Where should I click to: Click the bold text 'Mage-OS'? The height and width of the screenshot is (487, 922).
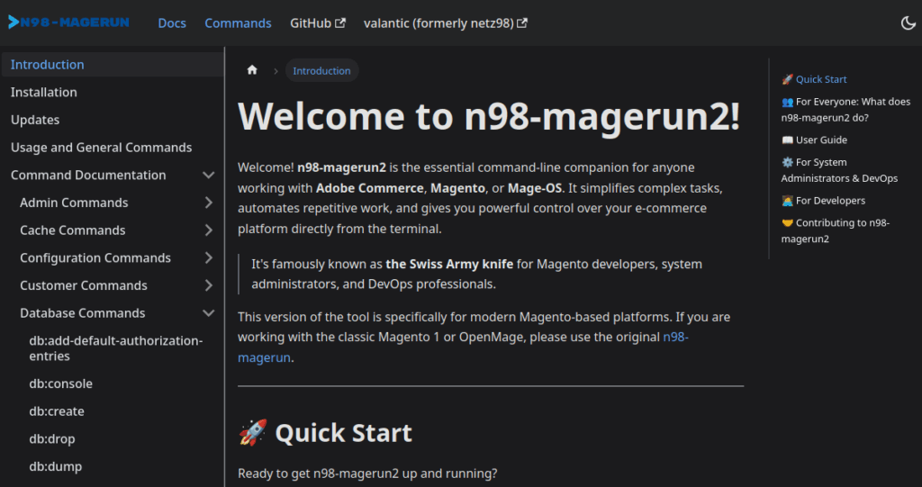click(535, 189)
